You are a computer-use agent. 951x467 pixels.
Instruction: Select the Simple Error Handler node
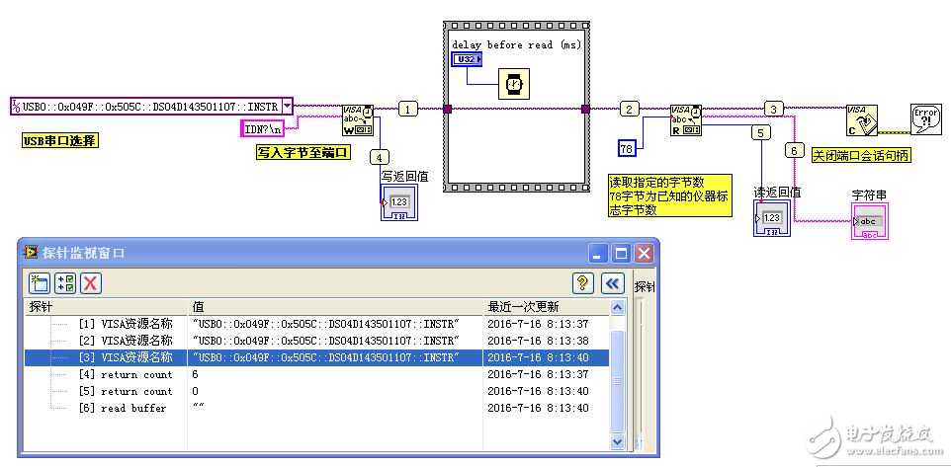coord(926,118)
